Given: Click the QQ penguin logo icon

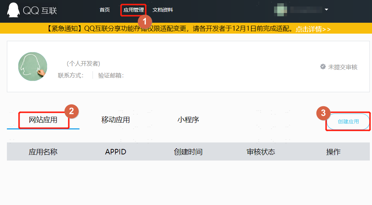Looking at the screenshot, I should click(13, 10).
